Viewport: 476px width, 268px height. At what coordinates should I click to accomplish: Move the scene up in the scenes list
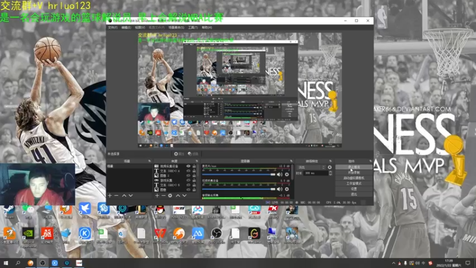click(x=124, y=196)
